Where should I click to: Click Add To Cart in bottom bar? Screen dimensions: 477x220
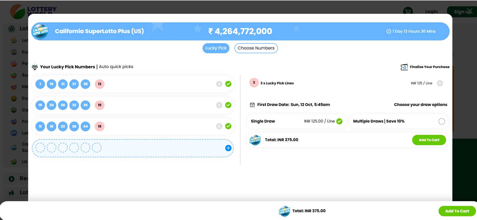click(x=457, y=211)
